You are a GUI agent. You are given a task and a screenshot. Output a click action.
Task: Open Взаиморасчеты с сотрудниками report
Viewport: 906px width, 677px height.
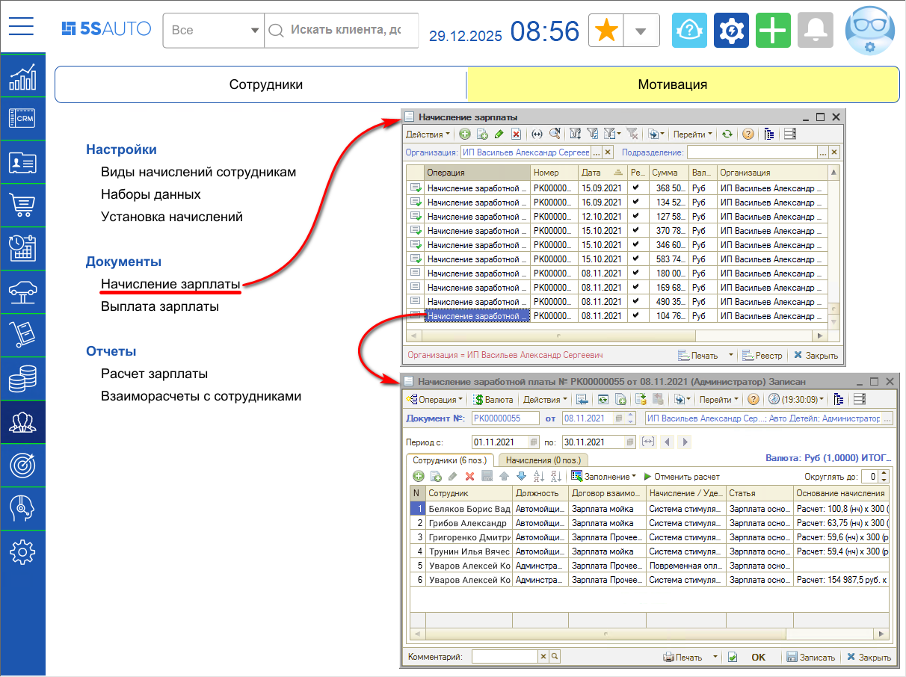pyautogui.click(x=200, y=396)
